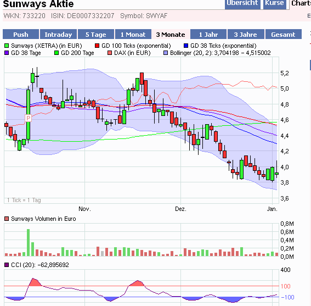Show the Gesamt full history chart
Image resolution: width=311 pixels, height=306 pixels.
point(283,35)
